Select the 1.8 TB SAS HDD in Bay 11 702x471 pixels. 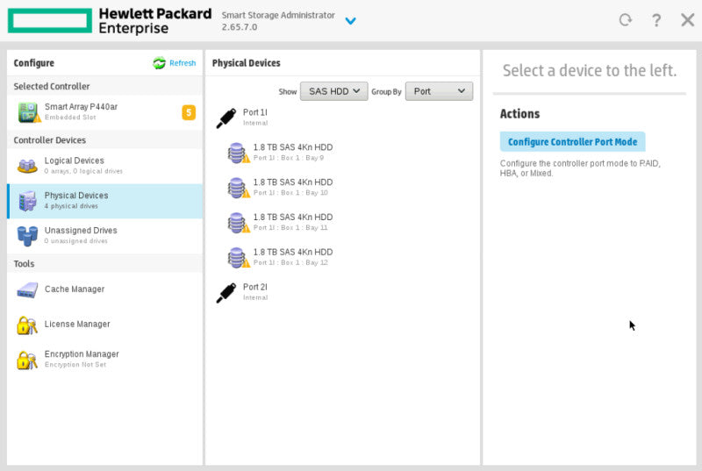pyautogui.click(x=293, y=222)
